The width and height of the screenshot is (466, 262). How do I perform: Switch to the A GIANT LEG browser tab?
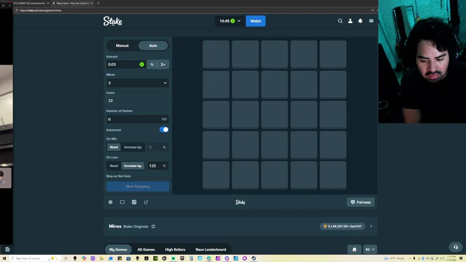(x=30, y=3)
